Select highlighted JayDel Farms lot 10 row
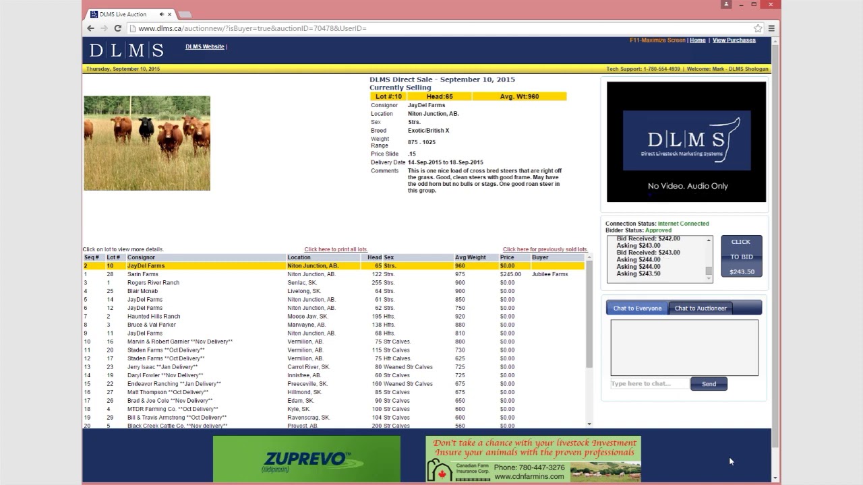The height and width of the screenshot is (485, 863). (334, 266)
